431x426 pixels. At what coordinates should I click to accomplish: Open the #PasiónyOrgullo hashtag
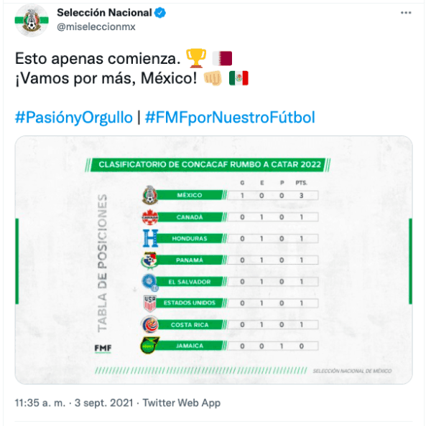tap(74, 118)
